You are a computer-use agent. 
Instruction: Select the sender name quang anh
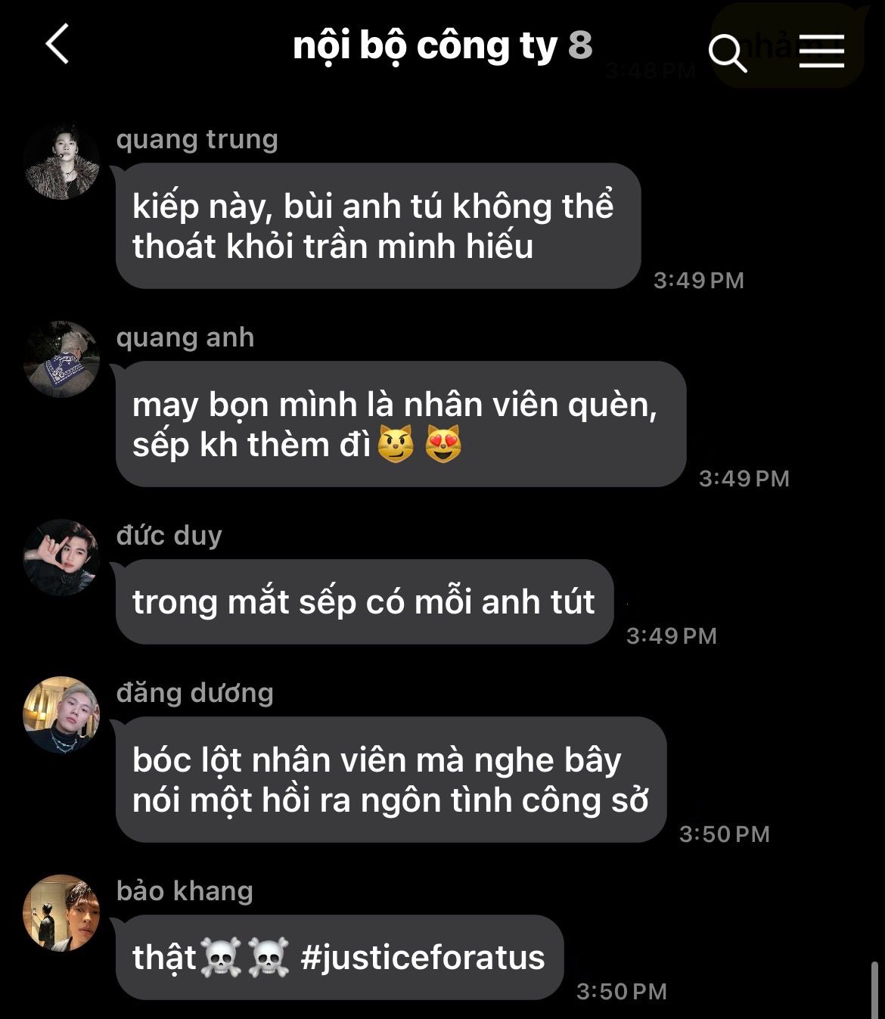click(x=185, y=338)
